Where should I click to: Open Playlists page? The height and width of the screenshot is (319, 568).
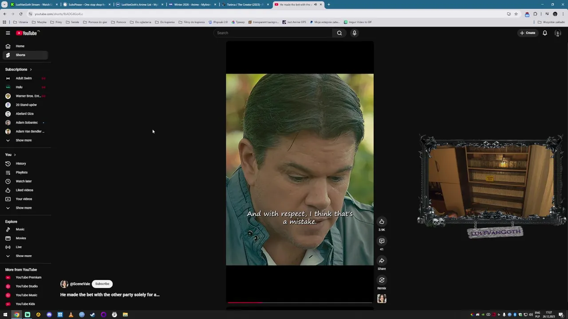[x=25, y=172]
